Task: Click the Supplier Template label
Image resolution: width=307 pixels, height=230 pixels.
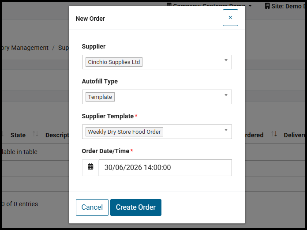Action: point(108,116)
